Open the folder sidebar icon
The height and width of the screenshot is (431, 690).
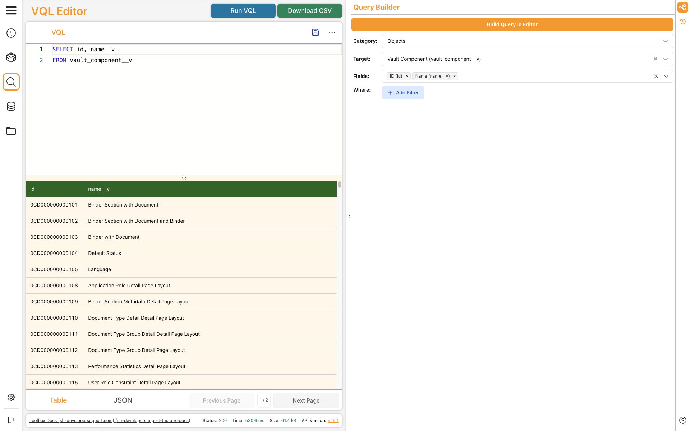[x=11, y=131]
